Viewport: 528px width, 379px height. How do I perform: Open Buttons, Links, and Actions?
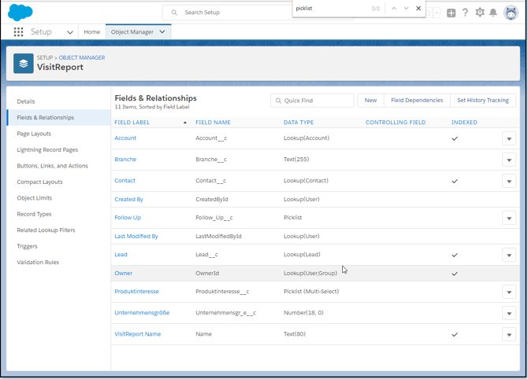point(53,166)
